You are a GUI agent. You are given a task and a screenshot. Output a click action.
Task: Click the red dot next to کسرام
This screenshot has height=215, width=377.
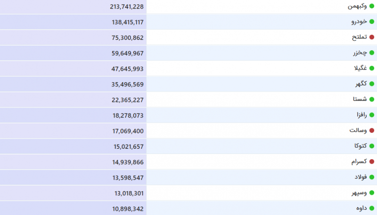(372, 162)
